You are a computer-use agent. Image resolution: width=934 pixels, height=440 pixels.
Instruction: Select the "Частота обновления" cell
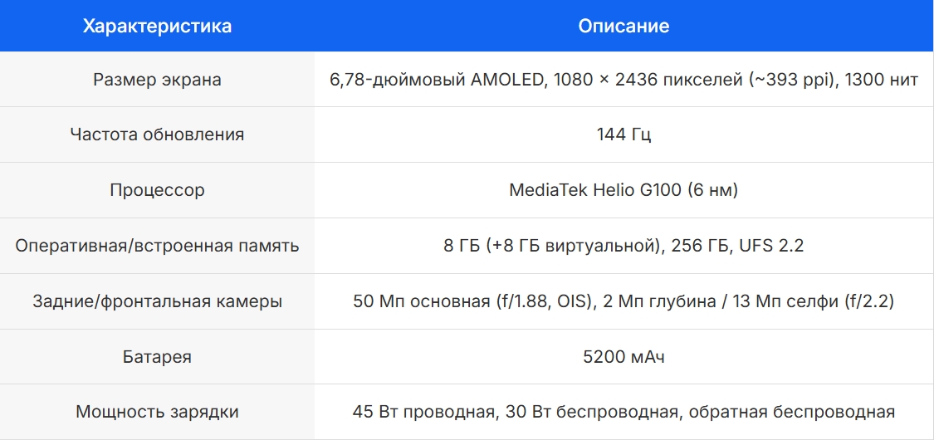click(157, 134)
